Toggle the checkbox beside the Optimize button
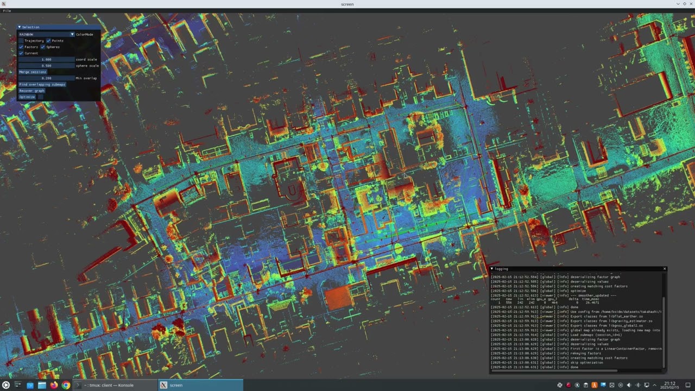 pyautogui.click(x=41, y=97)
